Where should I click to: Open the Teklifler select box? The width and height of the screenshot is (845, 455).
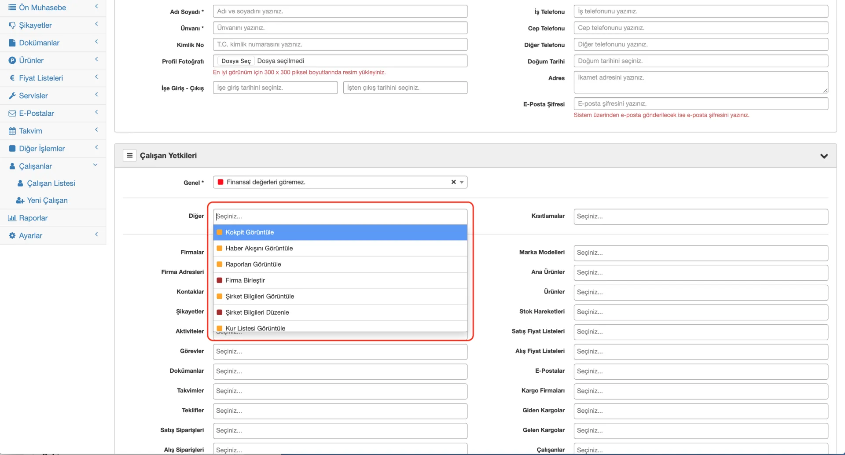tap(340, 411)
